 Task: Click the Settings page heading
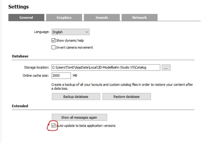(x=18, y=7)
